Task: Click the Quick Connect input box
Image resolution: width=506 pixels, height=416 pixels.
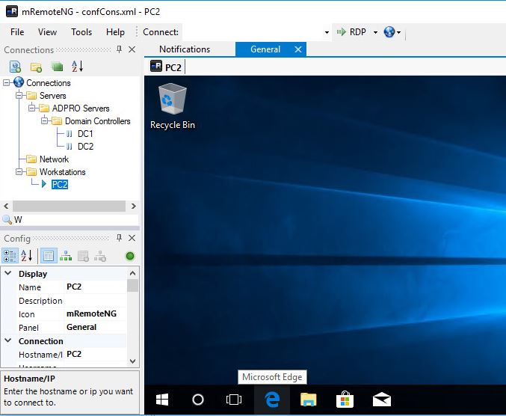Action: tap(253, 32)
